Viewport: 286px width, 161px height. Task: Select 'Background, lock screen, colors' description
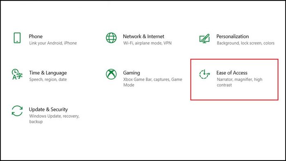[x=246, y=43]
